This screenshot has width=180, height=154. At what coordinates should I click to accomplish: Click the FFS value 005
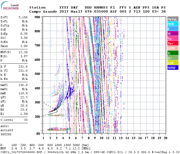coord(123,12)
